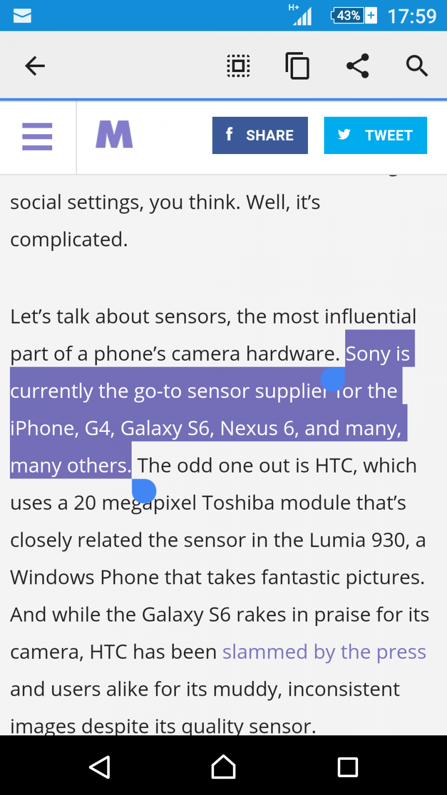Open recent apps with the square button
The image size is (447, 795).
(348, 767)
